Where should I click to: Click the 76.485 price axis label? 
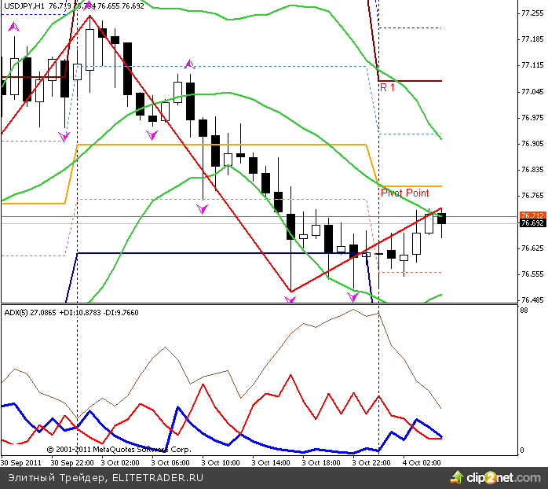coord(532,300)
